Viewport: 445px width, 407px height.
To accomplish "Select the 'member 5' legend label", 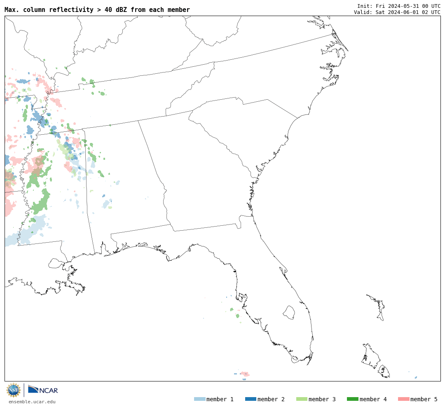I will 424,399.
